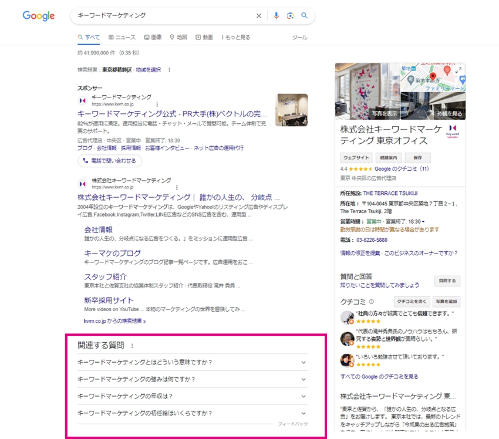Open the もっと見る menu
This screenshot has width=499, height=439.
(236, 37)
